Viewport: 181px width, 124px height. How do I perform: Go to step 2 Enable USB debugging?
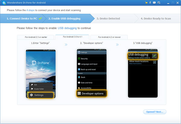(x=65, y=19)
